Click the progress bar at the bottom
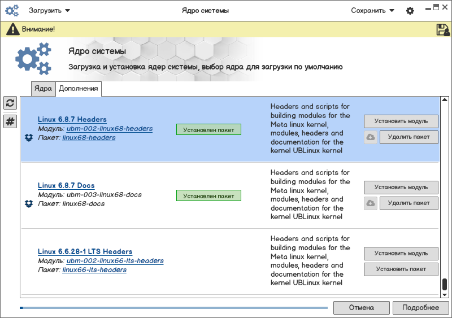This screenshot has height=318, width=452. [x=173, y=308]
